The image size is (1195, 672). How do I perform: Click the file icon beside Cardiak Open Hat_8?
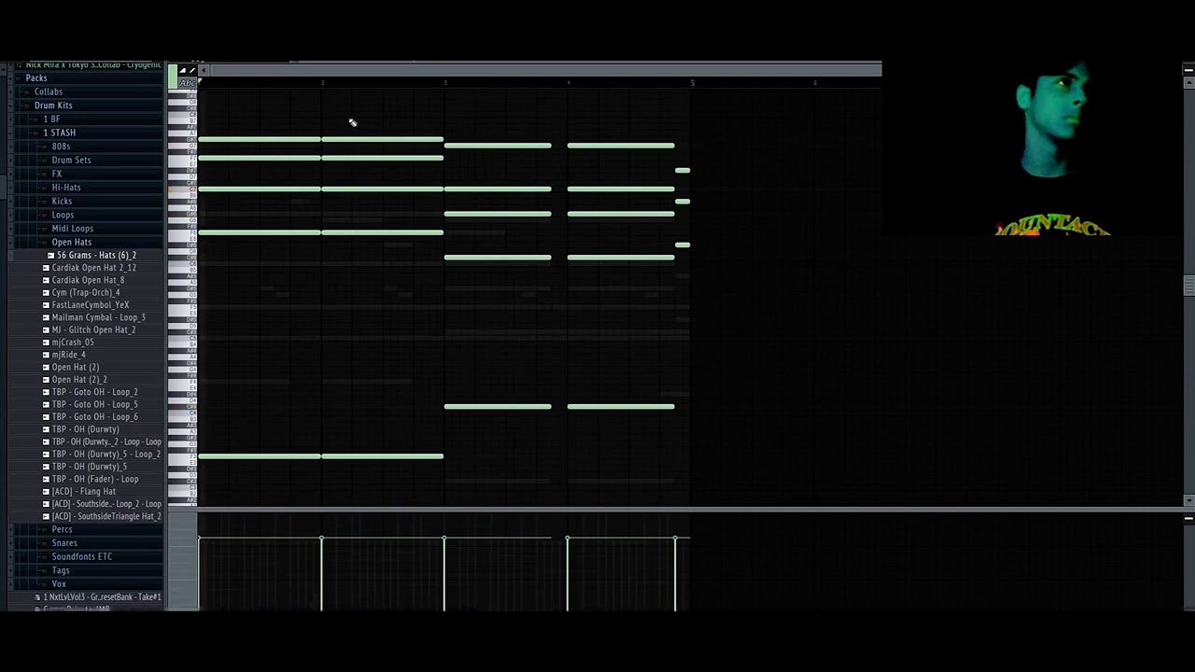coord(46,280)
